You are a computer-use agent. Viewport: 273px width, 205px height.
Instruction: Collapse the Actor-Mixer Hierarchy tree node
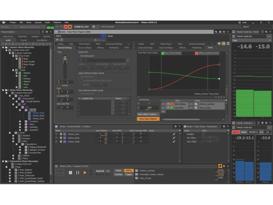tap(3, 90)
